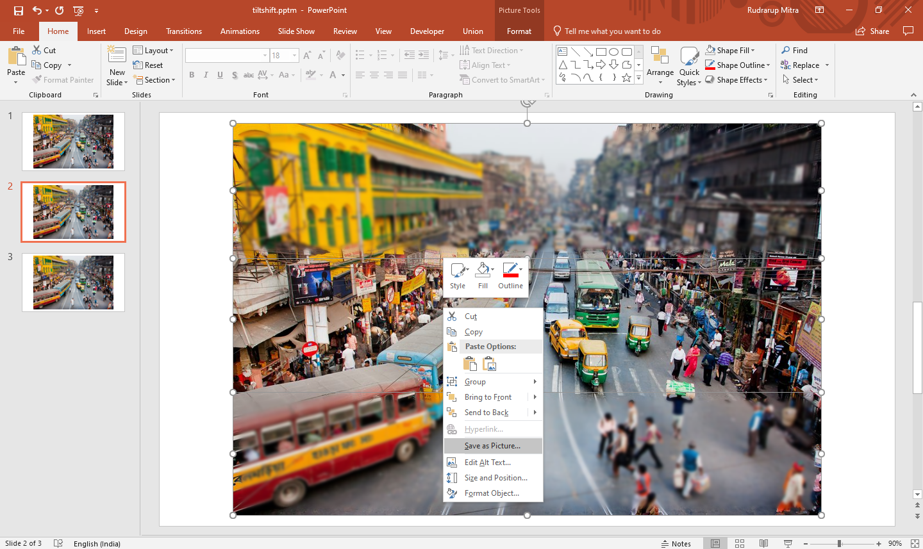Click Increase Font Size icon
This screenshot has height=549, width=923.
pyautogui.click(x=308, y=56)
